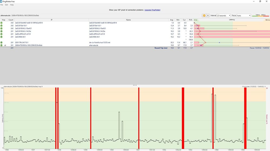Select IP 2a02:908::54:1 in hop 6
The width and height of the screenshot is (270, 151).
pos(20,37)
